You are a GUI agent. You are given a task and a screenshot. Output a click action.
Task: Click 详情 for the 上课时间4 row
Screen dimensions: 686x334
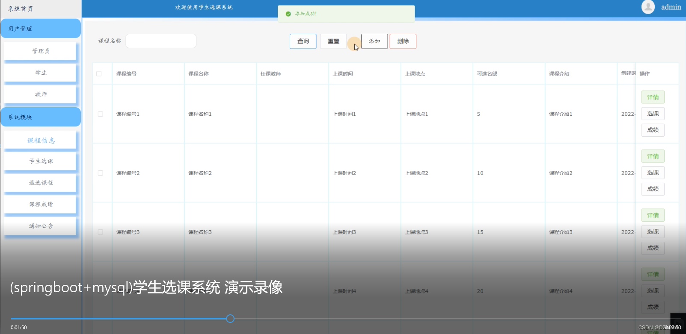coord(653,274)
